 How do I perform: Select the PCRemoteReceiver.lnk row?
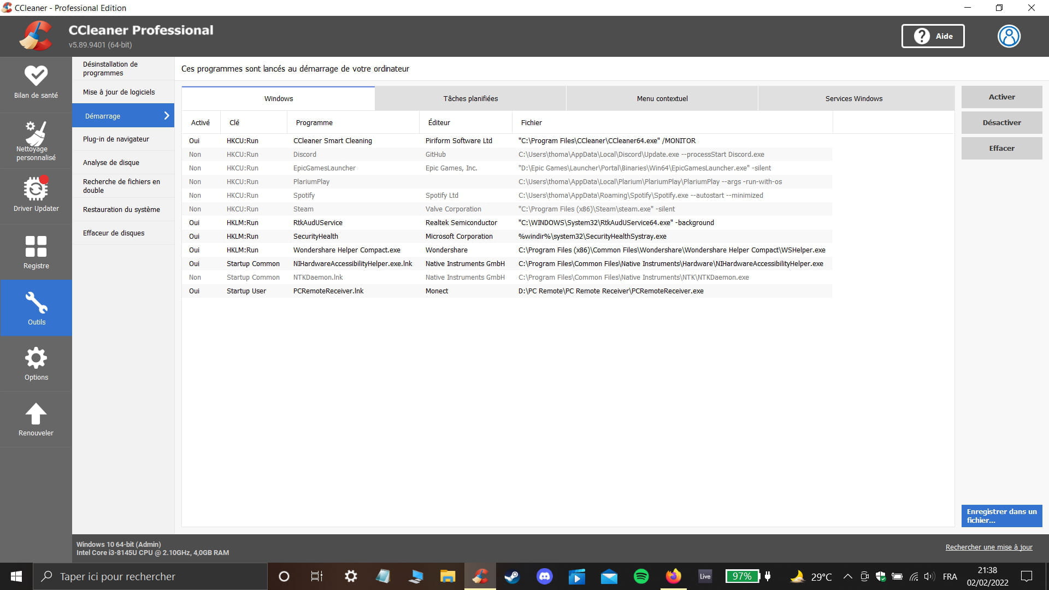click(507, 291)
